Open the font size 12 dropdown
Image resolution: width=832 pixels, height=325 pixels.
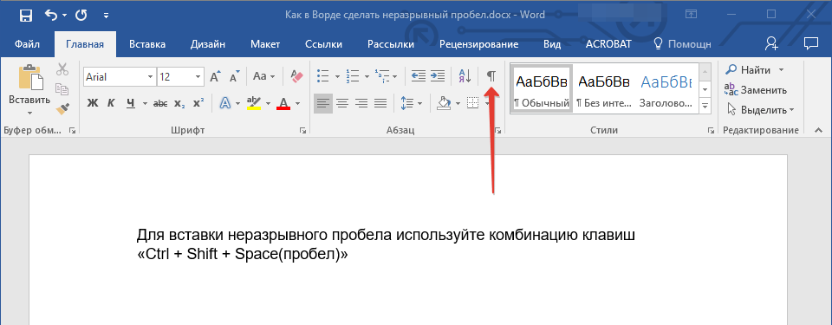point(198,77)
